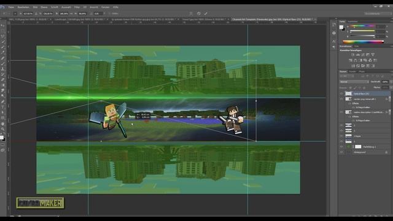The width and height of the screenshot is (393, 221).
Task: Hide the Farbfüllung 1 layer
Action: [341, 147]
